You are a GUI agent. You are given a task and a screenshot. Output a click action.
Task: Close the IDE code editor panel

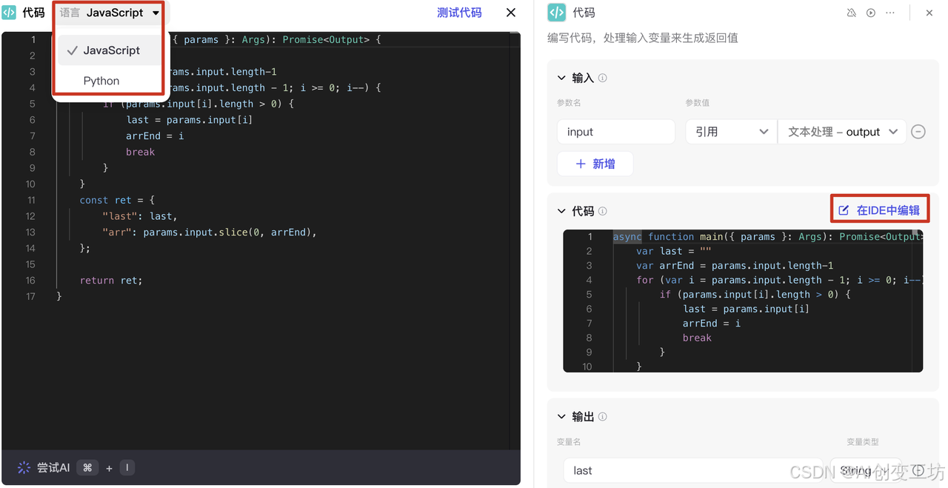pos(511,13)
